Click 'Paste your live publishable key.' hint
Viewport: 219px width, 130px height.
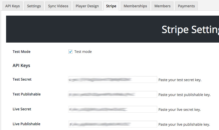point(184,124)
